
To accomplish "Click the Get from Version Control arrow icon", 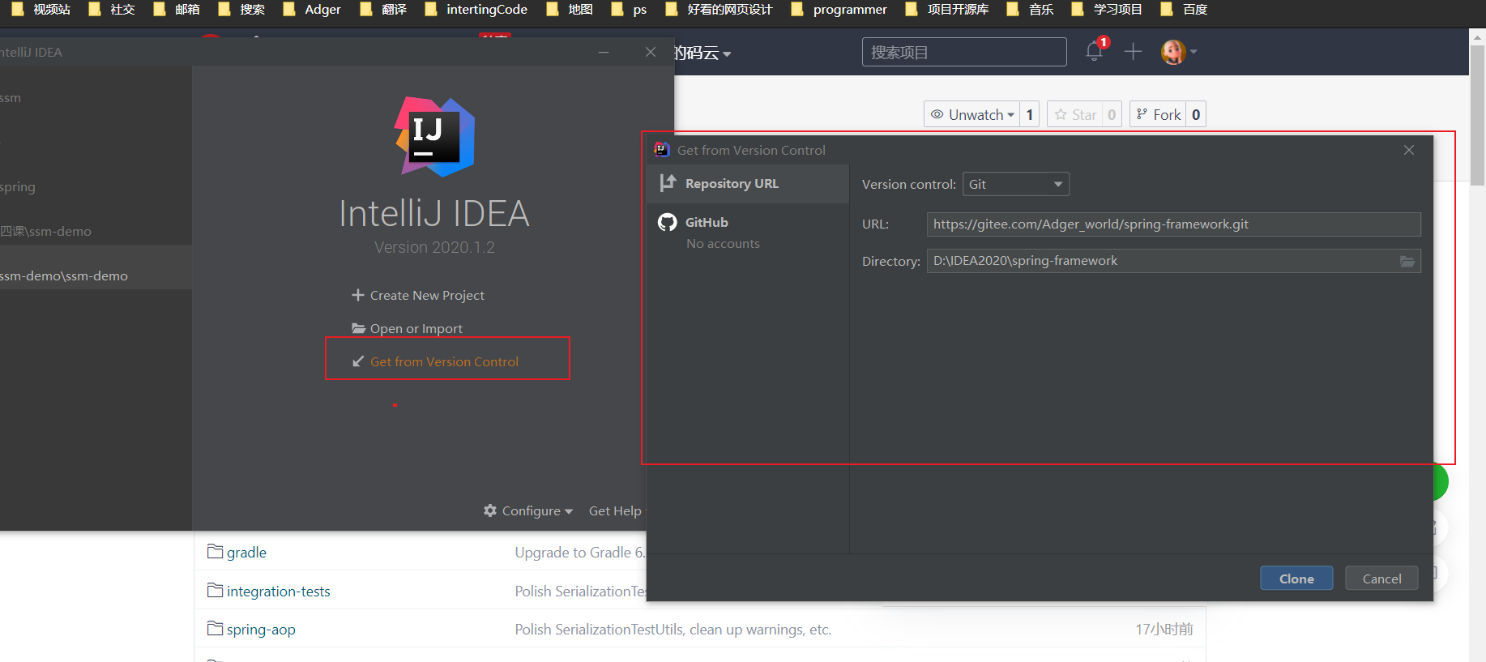I will click(358, 361).
